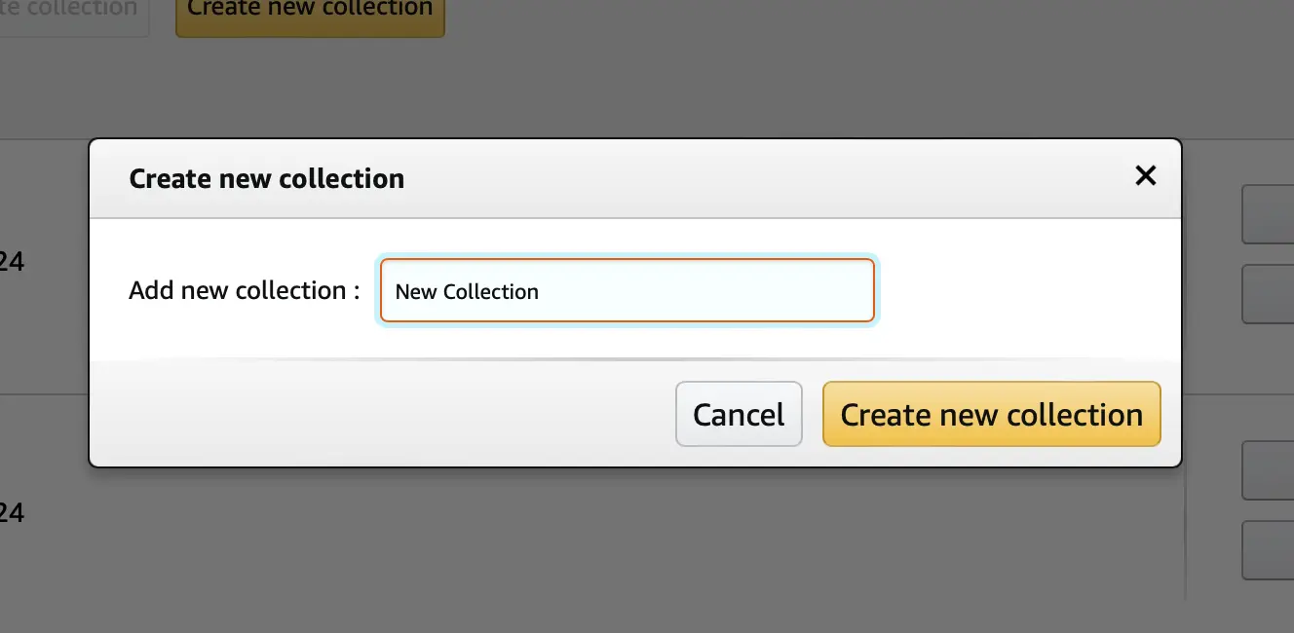Confirm with the dialog's Create new collection button
Viewport: 1294px width, 633px height.
tap(991, 415)
